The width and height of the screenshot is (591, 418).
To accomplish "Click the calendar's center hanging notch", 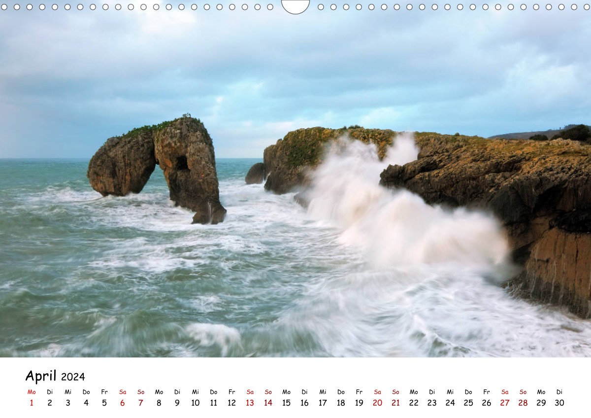I will coord(295,6).
